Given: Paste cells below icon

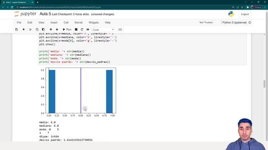Looking at the screenshot, I should click(44, 30).
